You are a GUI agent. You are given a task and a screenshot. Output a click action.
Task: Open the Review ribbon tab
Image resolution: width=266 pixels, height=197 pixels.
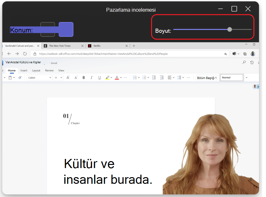pos(49,70)
